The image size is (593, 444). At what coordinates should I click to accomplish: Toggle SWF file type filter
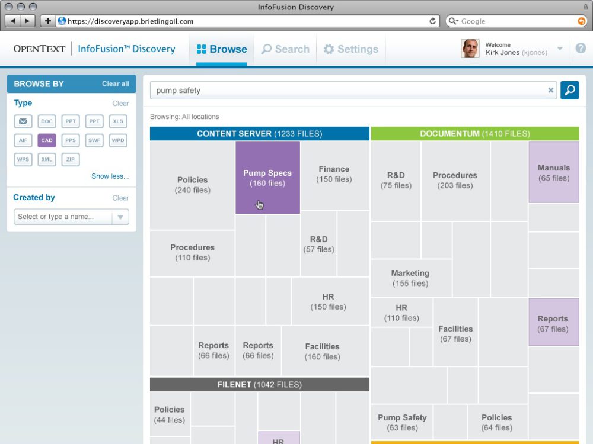[x=94, y=140]
